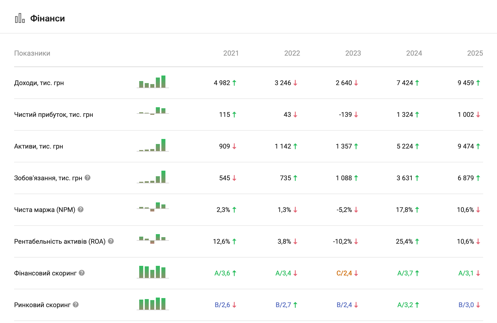Click the Фінансовий скоринг mini bar chart
The width and height of the screenshot is (497, 323).
[x=153, y=272]
